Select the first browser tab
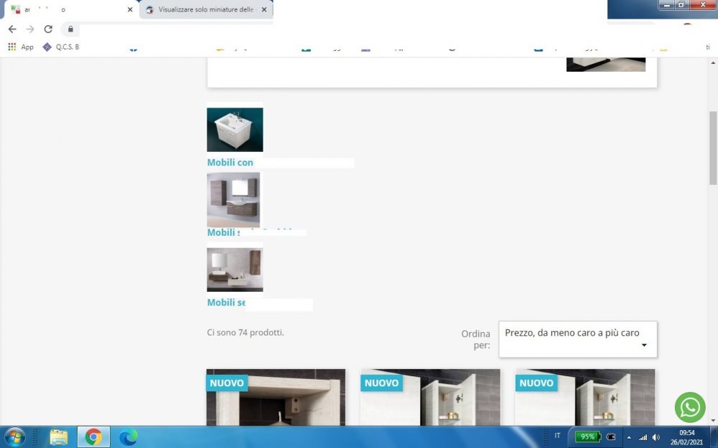 [69, 9]
